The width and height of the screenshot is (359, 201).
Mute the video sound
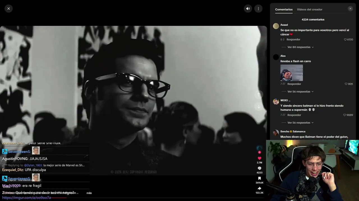point(248,9)
